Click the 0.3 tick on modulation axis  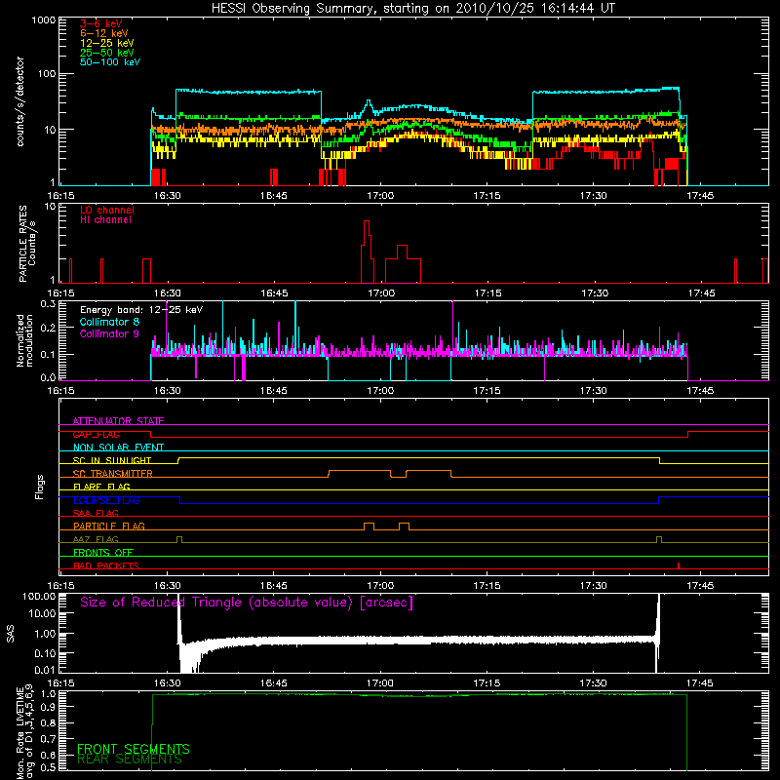(x=48, y=303)
